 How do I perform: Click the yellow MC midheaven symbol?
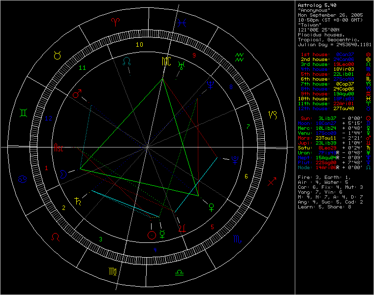[x=165, y=61]
